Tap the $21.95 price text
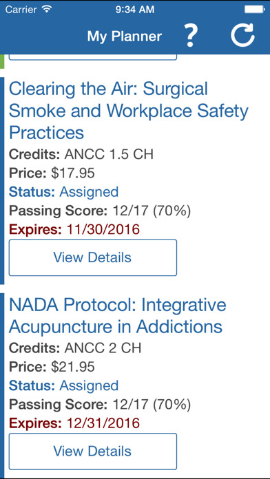The width and height of the screenshot is (270, 479). point(73,367)
